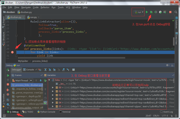Screen dimensions: 180x119
Task: Select _requests_to_follow frame
Action: (x=27, y=89)
